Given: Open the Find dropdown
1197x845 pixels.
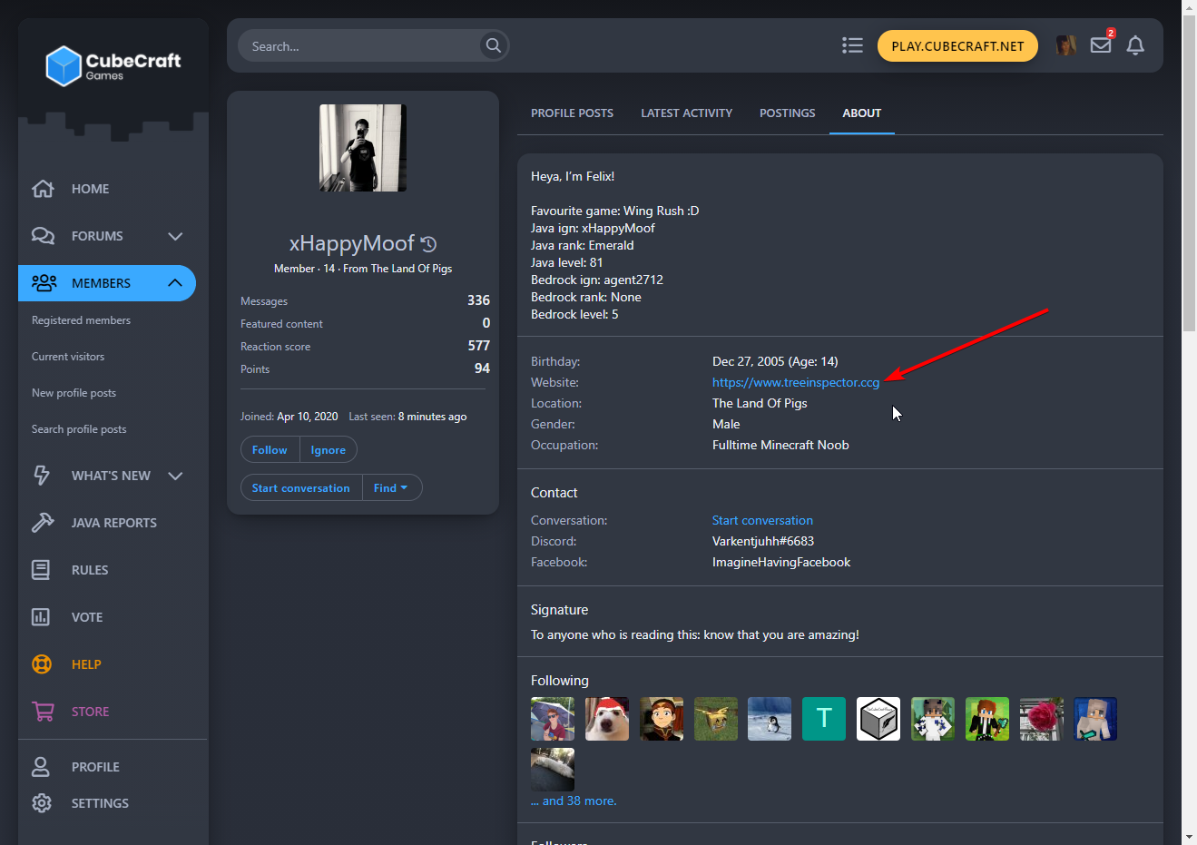Looking at the screenshot, I should pos(391,487).
